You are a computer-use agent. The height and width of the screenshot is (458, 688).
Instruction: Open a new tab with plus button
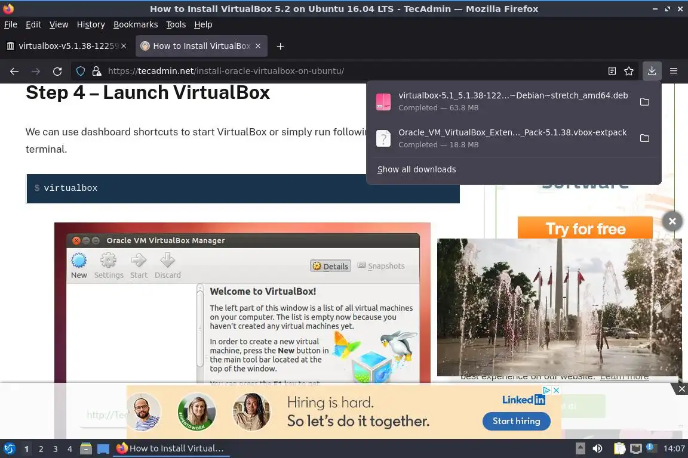[x=280, y=46]
